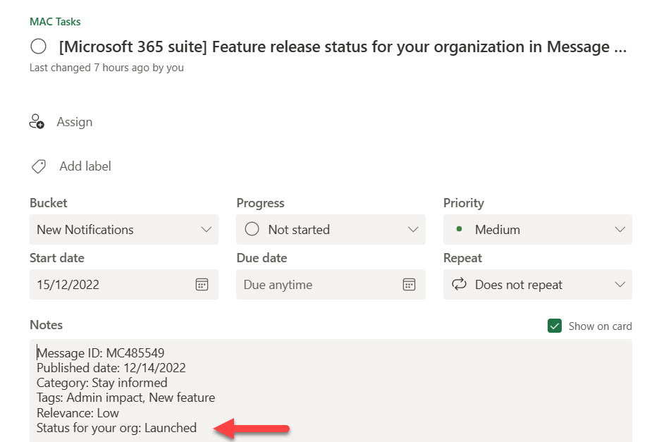Uncheck the Show on card checkbox
The height and width of the screenshot is (442, 659).
point(555,326)
